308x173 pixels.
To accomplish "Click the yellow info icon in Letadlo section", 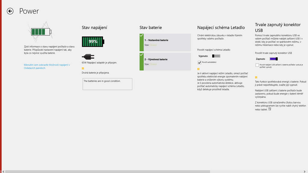I will pyautogui.click(x=199, y=69).
